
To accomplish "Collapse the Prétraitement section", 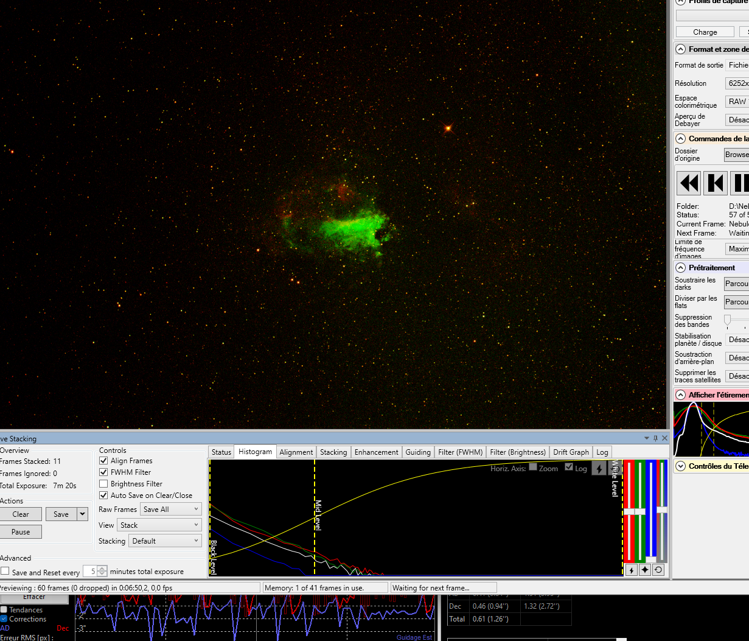I will coord(681,268).
